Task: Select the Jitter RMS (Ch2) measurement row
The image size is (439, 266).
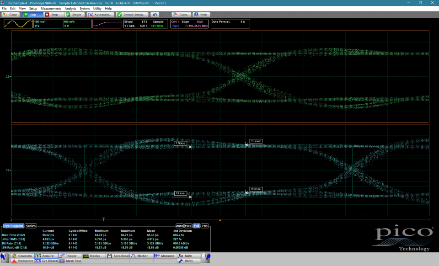Action: point(106,239)
